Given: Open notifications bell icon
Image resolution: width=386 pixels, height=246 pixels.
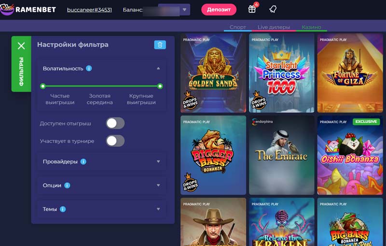Looking at the screenshot, I should point(273,9).
